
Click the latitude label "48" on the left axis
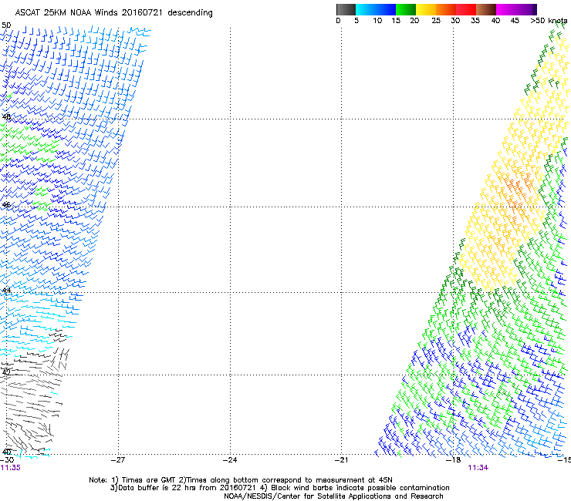pos(6,117)
